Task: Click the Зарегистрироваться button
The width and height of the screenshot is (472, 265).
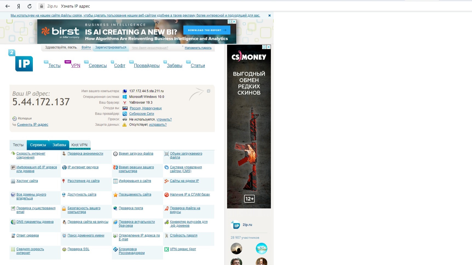Action: pyautogui.click(x=111, y=47)
